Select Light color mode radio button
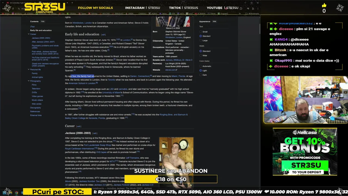Screen dimensions: 348x196 click(x=201, y=71)
